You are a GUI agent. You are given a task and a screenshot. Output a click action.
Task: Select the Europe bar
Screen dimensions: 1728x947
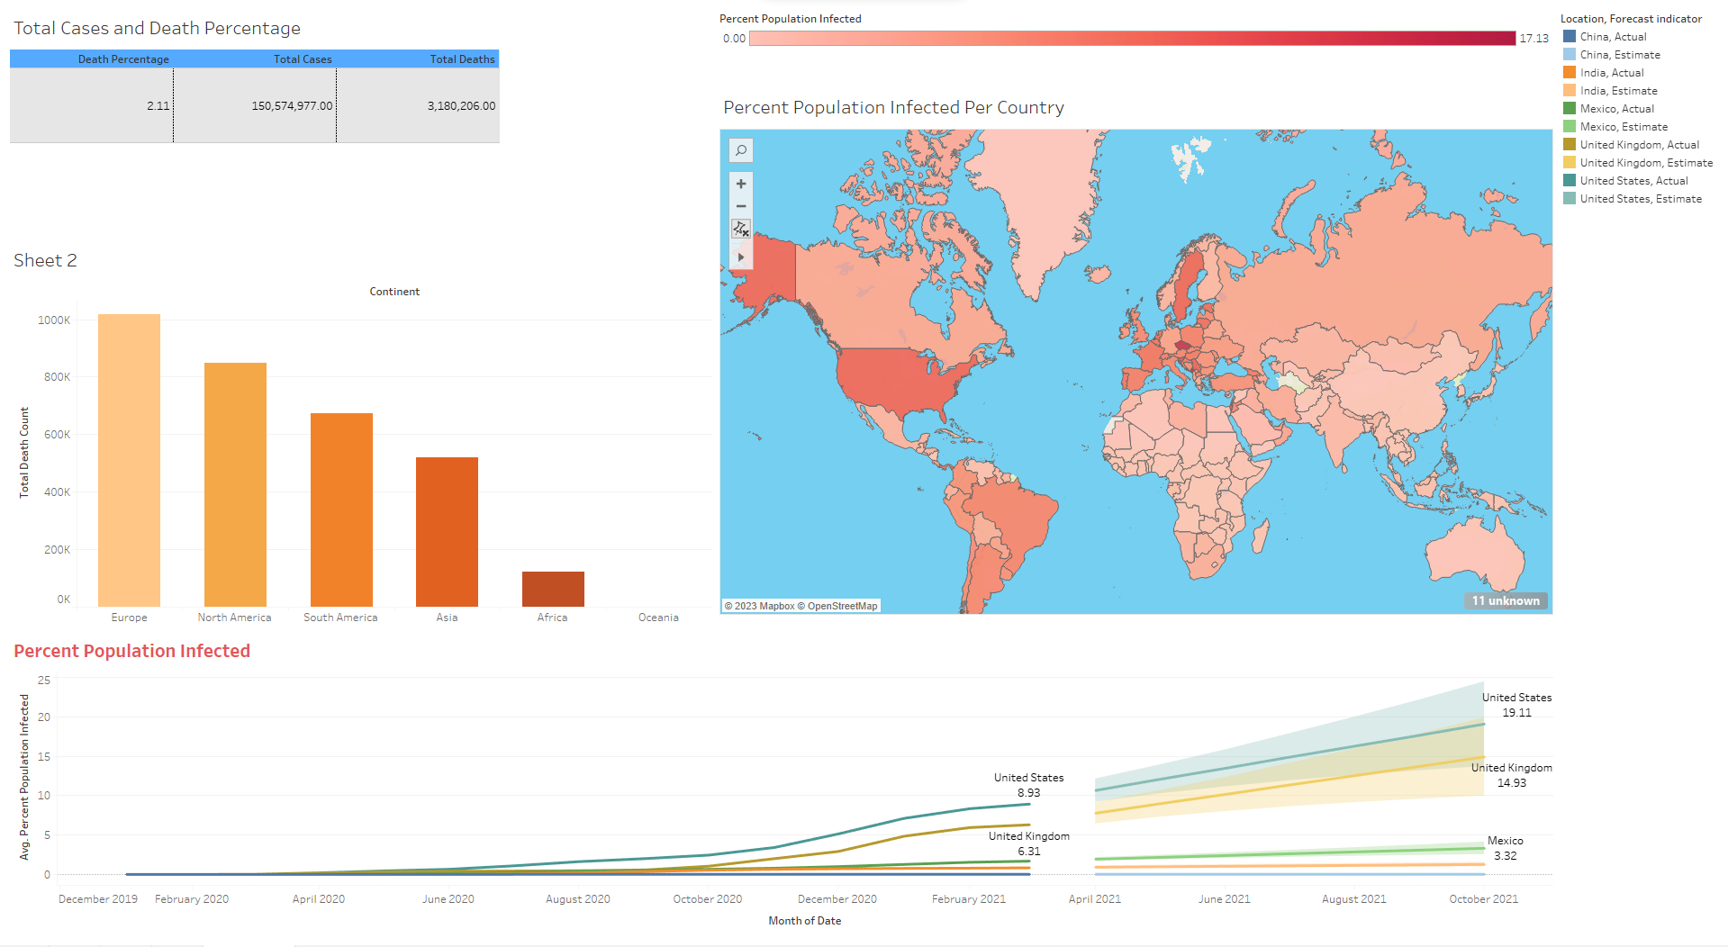(x=129, y=460)
